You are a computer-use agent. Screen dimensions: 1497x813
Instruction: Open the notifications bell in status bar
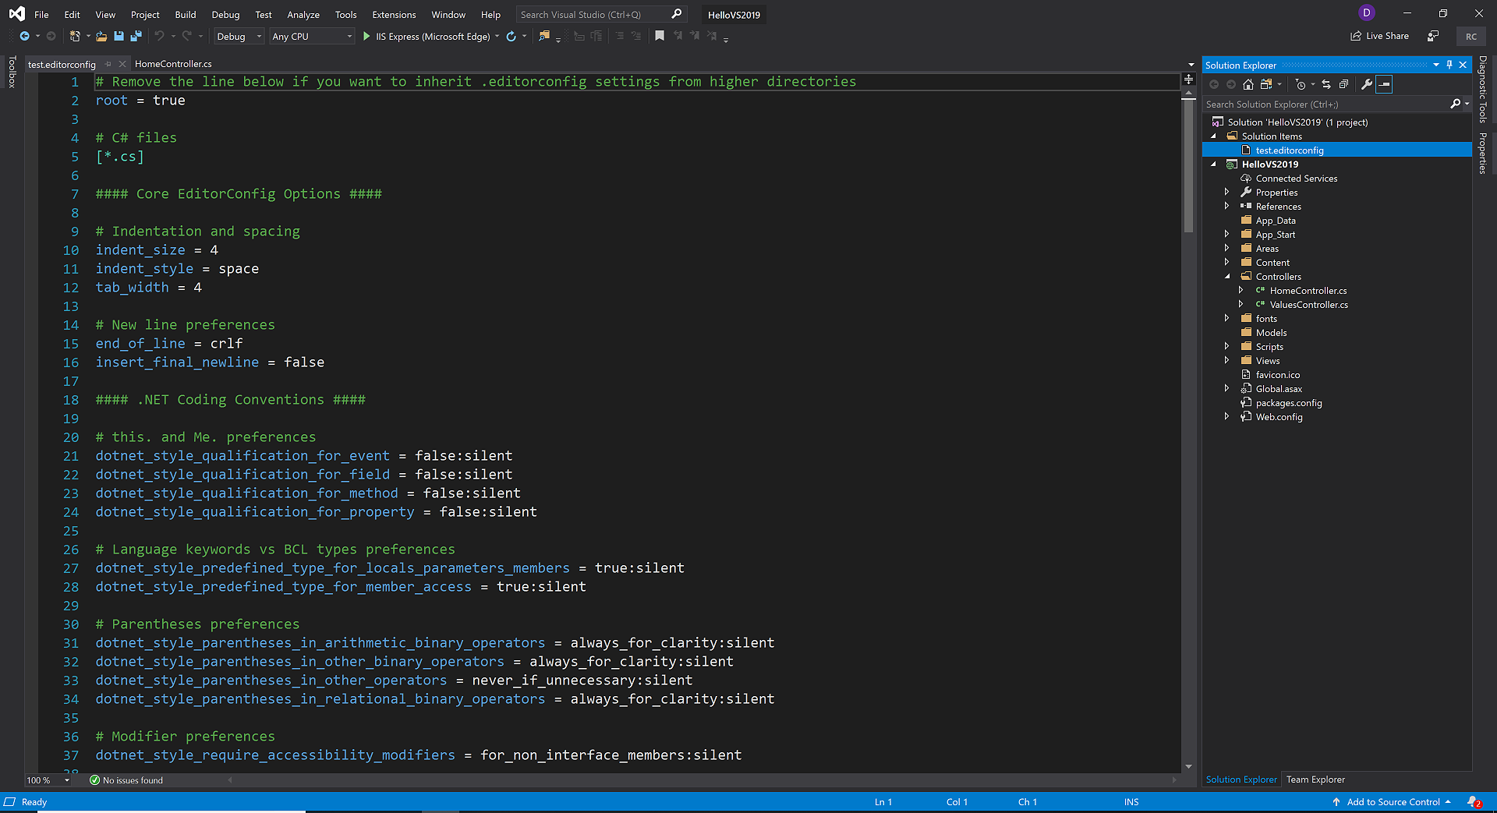pos(1474,801)
